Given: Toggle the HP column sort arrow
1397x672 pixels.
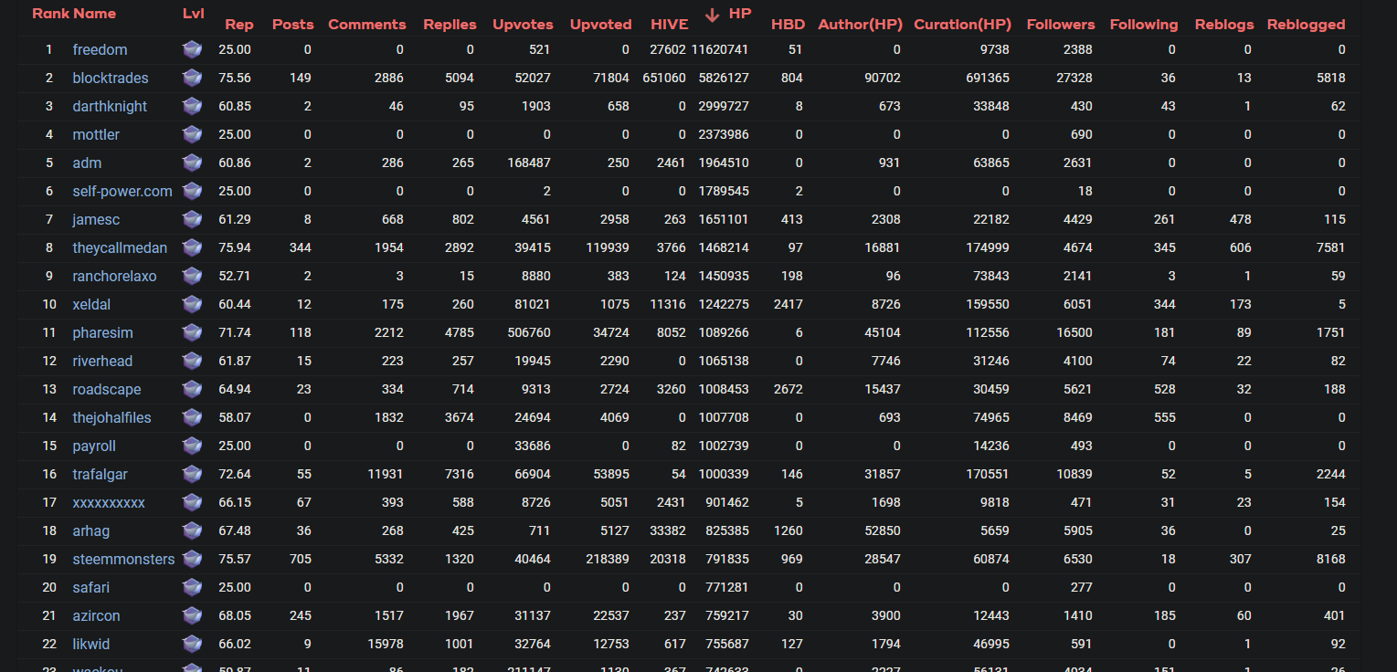Looking at the screenshot, I should 713,15.
